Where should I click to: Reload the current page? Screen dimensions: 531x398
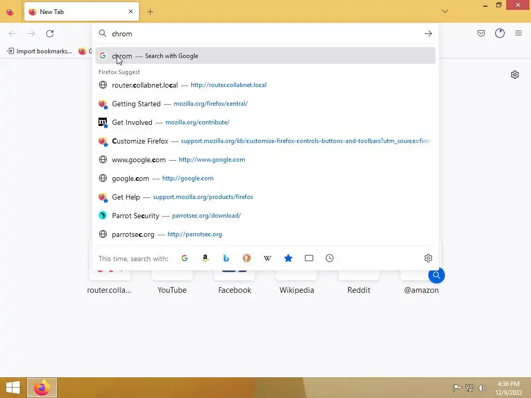point(50,34)
